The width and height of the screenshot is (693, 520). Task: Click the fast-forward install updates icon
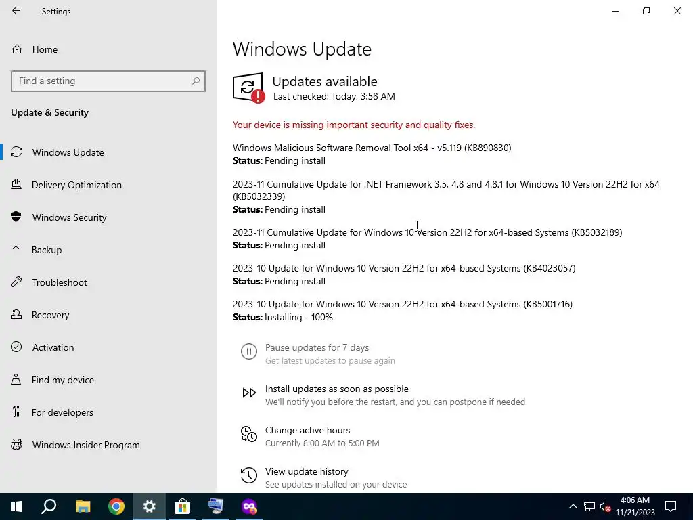[249, 393]
